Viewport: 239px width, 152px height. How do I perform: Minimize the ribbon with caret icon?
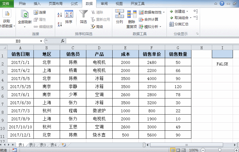point(216,4)
